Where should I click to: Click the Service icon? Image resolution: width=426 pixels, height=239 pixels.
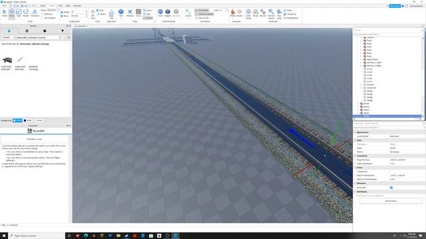[263, 13]
